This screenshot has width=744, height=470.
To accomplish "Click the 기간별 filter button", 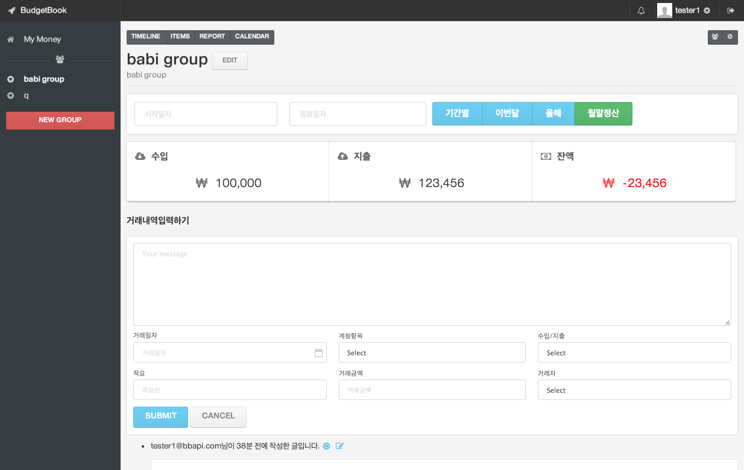I will [x=457, y=113].
